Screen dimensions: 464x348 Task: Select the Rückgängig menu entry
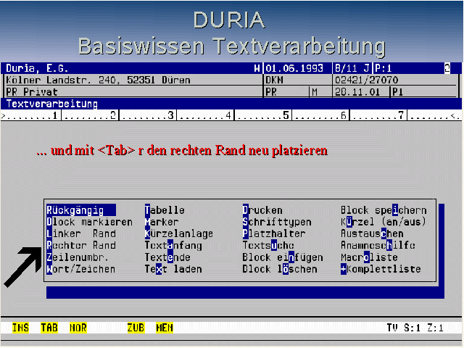81,210
